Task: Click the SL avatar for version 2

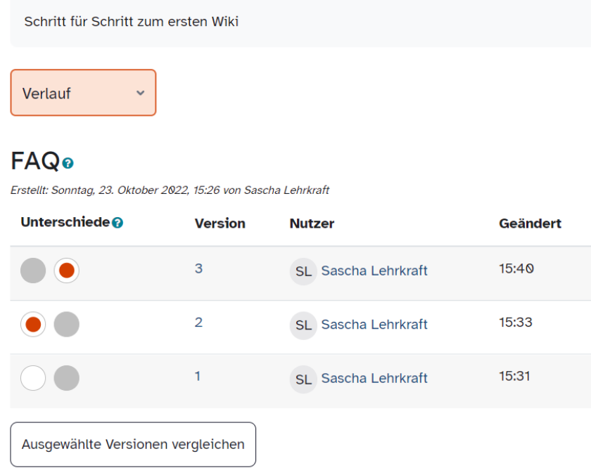Action: 303,325
